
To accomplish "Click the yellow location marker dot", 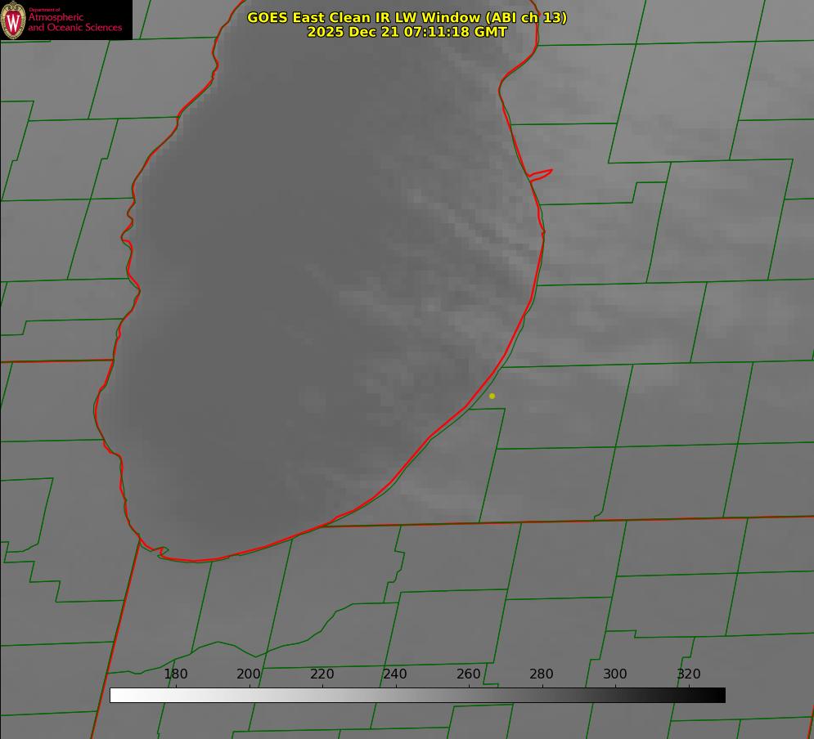I will (x=492, y=396).
